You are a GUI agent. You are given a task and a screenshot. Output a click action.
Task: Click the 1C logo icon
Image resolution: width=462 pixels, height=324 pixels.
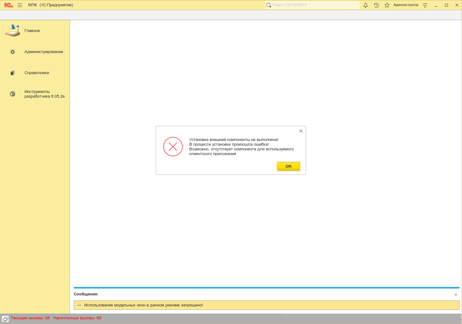(8, 5)
